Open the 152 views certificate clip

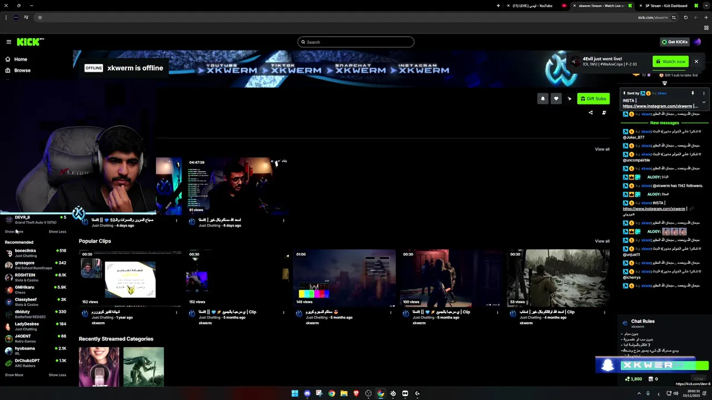130,278
